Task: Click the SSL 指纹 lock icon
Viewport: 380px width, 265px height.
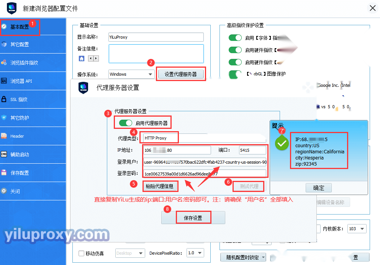Action: (x=4, y=99)
